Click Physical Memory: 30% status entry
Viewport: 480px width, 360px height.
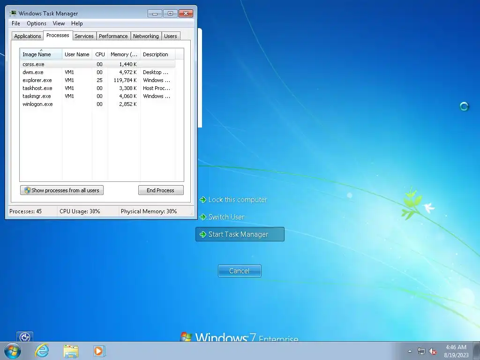pyautogui.click(x=149, y=211)
